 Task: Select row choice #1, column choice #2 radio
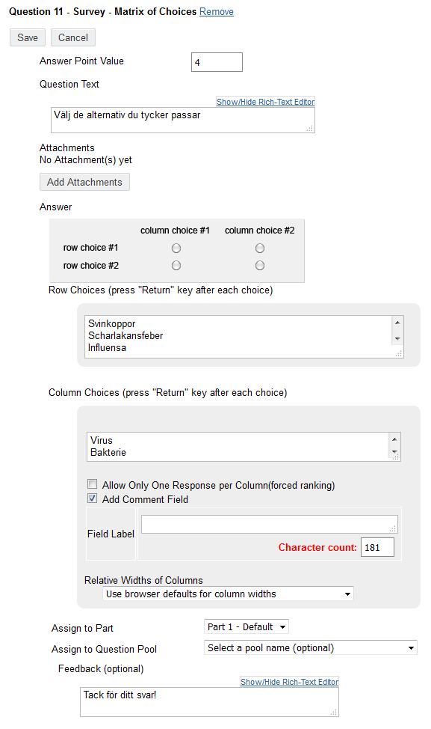[260, 248]
